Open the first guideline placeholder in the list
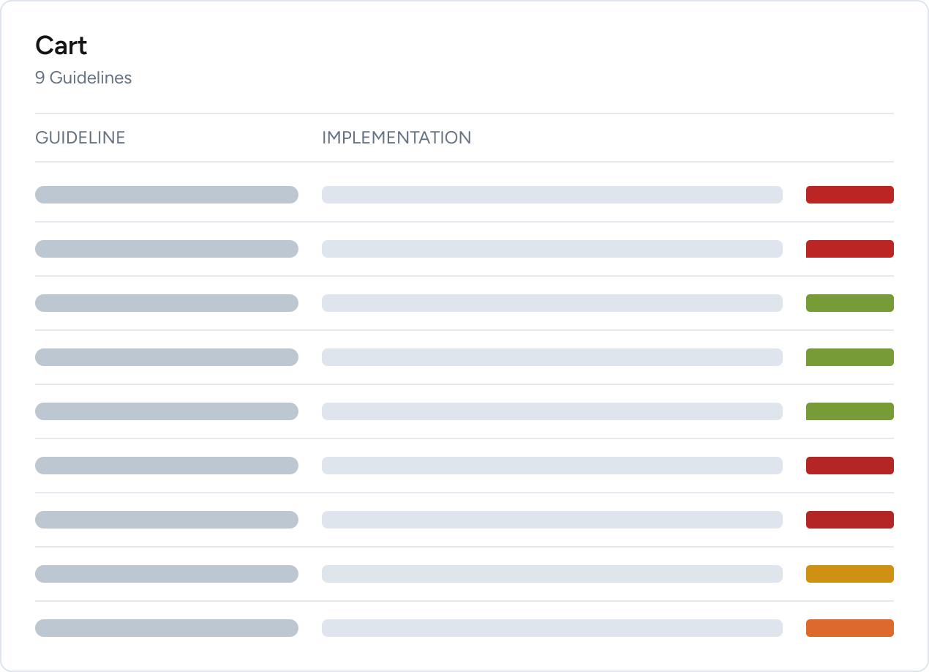 click(167, 195)
